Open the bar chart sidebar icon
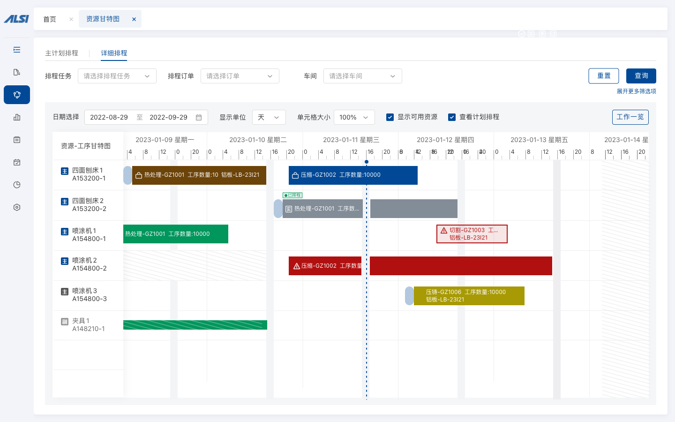The height and width of the screenshot is (422, 675). (x=17, y=117)
